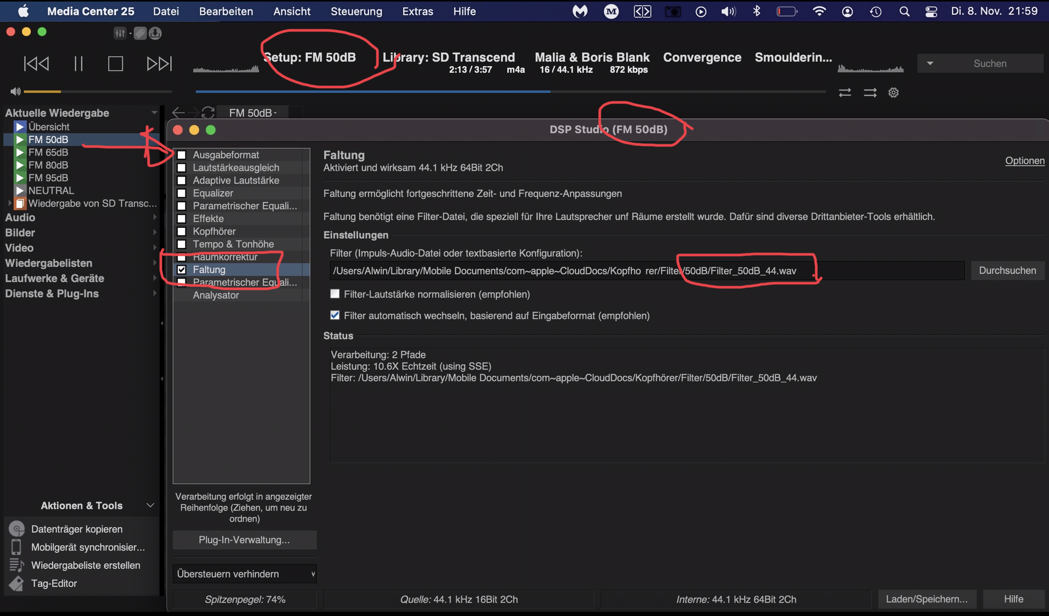Open the Bluetooth menu bar icon
Screen dimensions: 1049x616
point(757,11)
